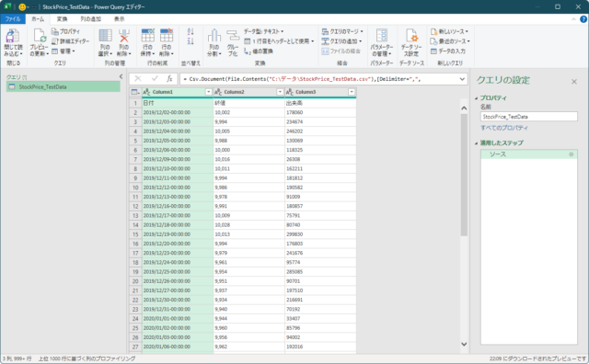This screenshot has height=364, width=589.
Task: Switch to the Add Column (列の追加) tab
Action: [x=90, y=19]
